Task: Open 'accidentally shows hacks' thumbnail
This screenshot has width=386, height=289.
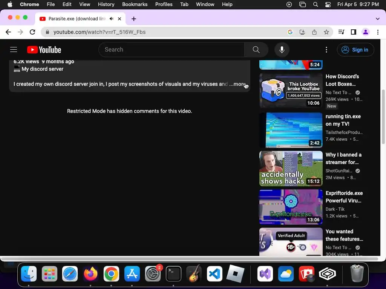Action: 291,169
